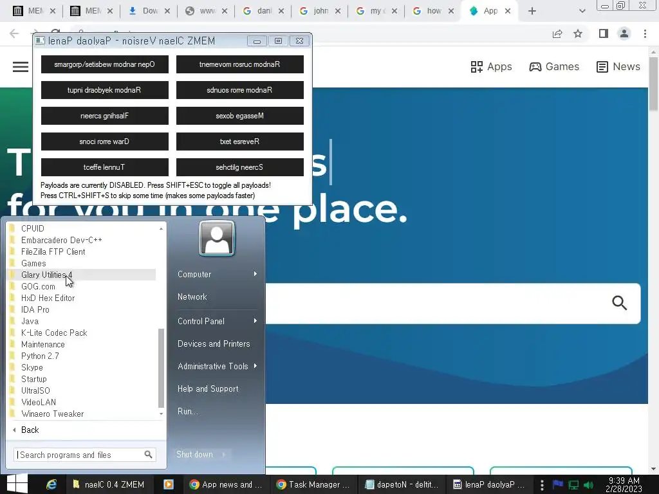The height and width of the screenshot is (494, 659).
Task: Click the volume speaker tray icon
Action: coord(588,485)
